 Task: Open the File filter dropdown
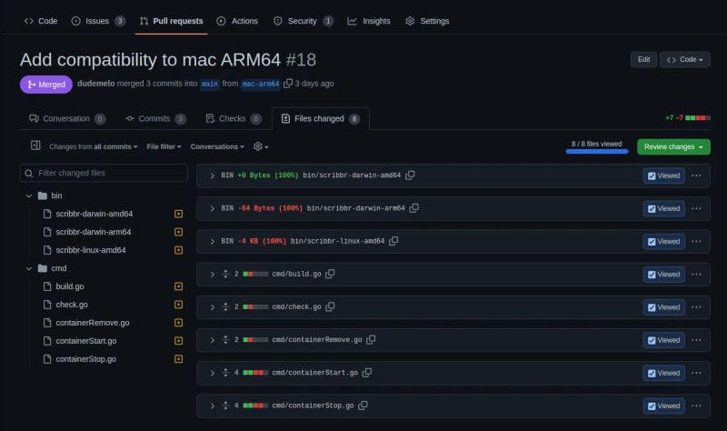(164, 146)
